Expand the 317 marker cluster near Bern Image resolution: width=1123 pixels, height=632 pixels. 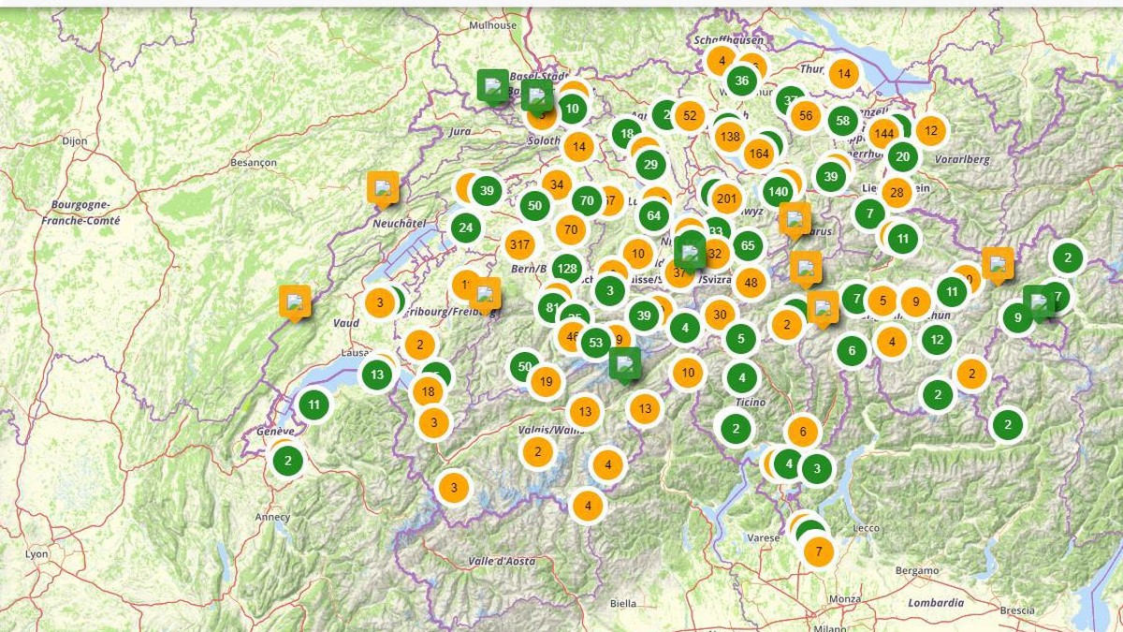(520, 244)
